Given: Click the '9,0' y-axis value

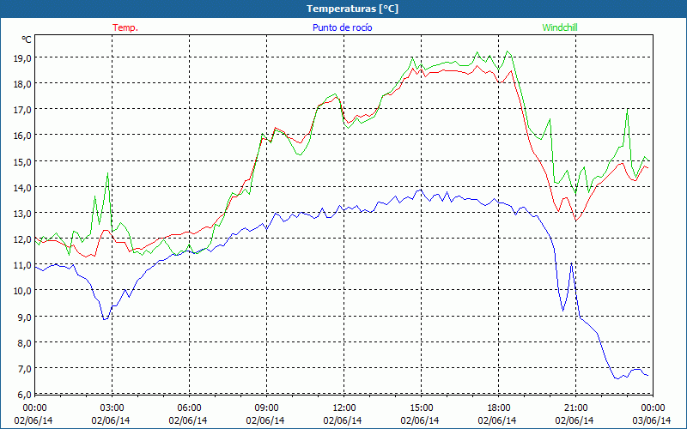Looking at the screenshot, I should coord(24,317).
